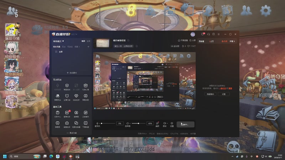The height and width of the screenshot is (160, 285).
Task: Adjust the microphone volume slider
Action: tap(108, 123)
